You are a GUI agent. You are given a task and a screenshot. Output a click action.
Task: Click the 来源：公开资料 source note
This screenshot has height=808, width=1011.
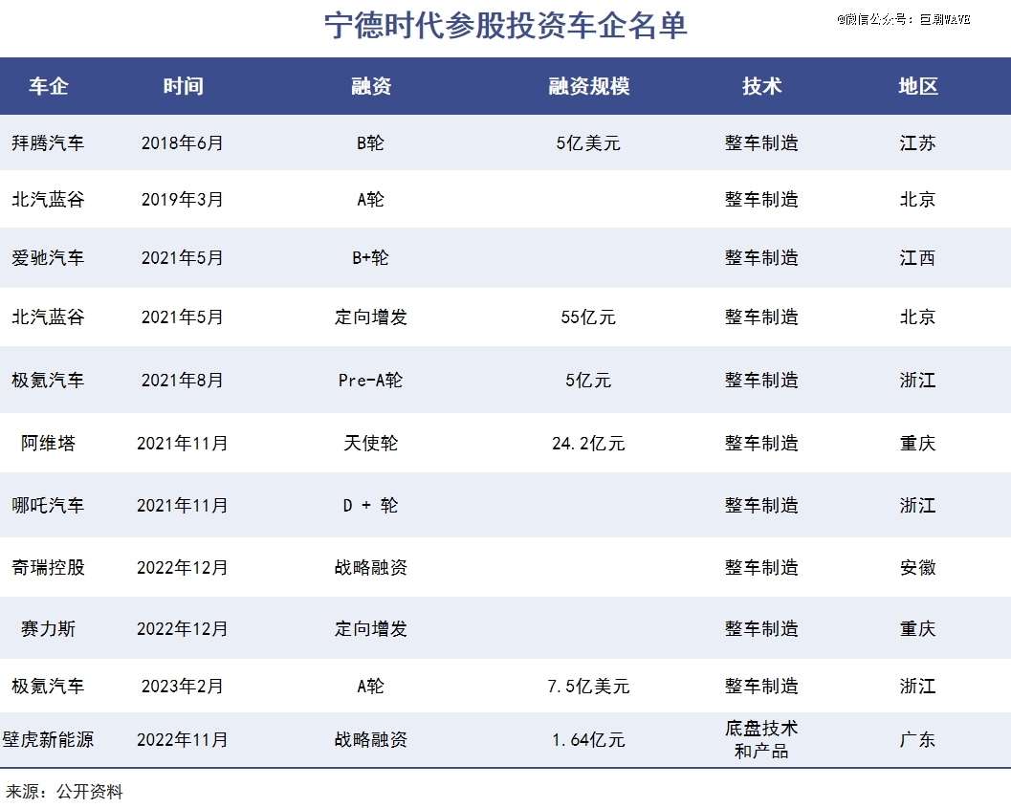[64, 792]
